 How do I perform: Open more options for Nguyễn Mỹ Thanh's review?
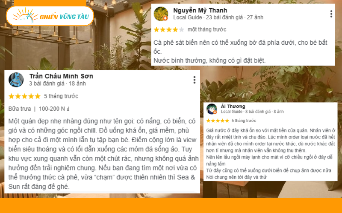(x=331, y=14)
